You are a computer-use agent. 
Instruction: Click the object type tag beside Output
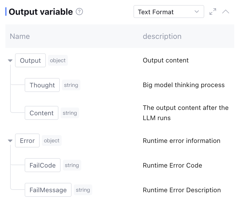58,60
